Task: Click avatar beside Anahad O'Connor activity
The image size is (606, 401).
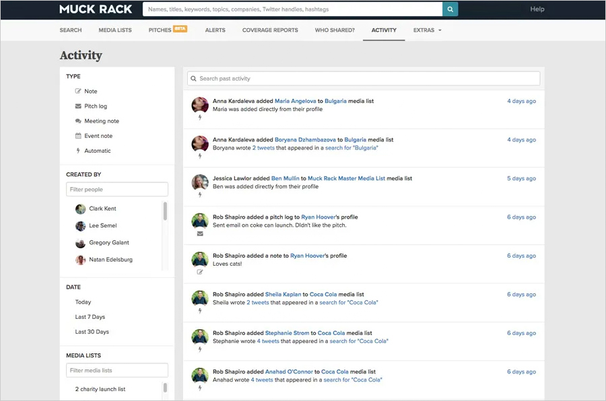Action: tap(200, 375)
